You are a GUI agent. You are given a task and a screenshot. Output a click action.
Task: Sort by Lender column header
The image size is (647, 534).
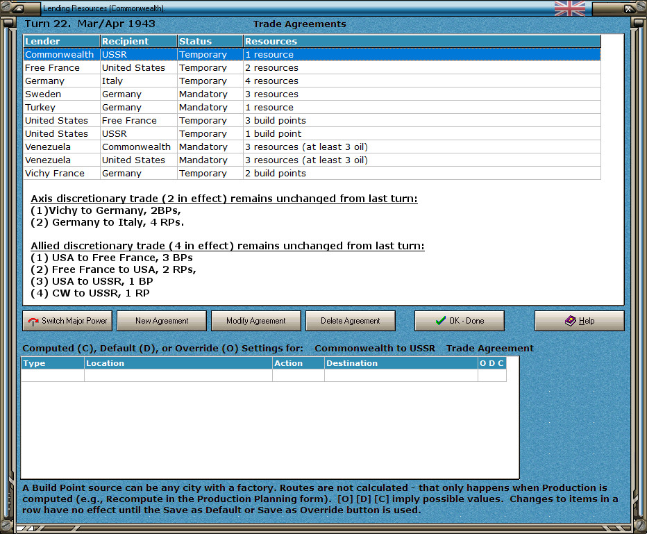coord(62,41)
